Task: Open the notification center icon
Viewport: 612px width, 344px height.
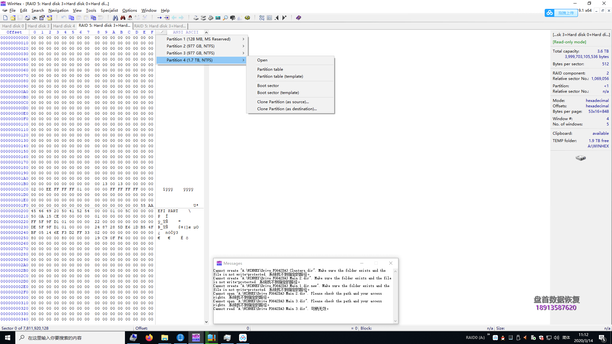Action: click(x=602, y=338)
